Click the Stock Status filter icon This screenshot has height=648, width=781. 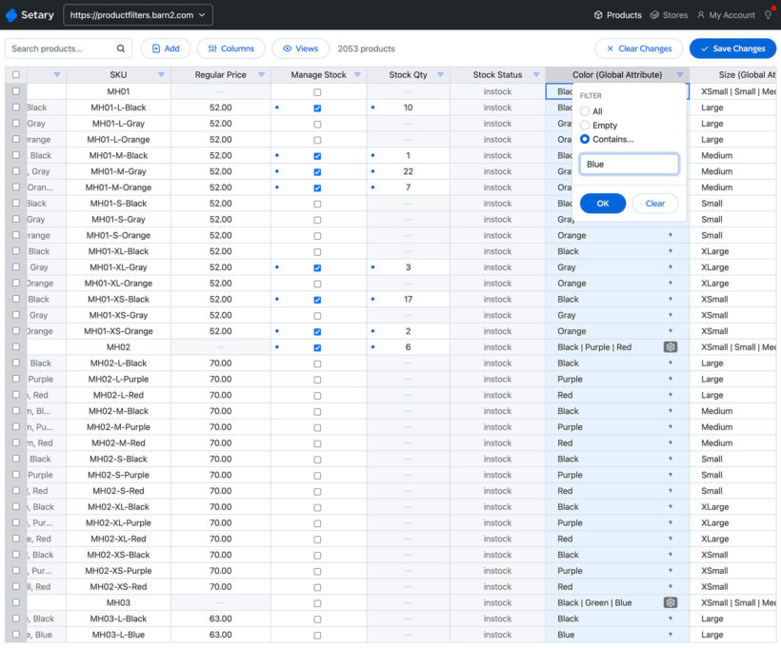pos(536,75)
